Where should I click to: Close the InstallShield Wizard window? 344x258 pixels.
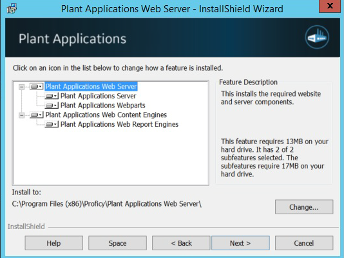[x=330, y=6]
